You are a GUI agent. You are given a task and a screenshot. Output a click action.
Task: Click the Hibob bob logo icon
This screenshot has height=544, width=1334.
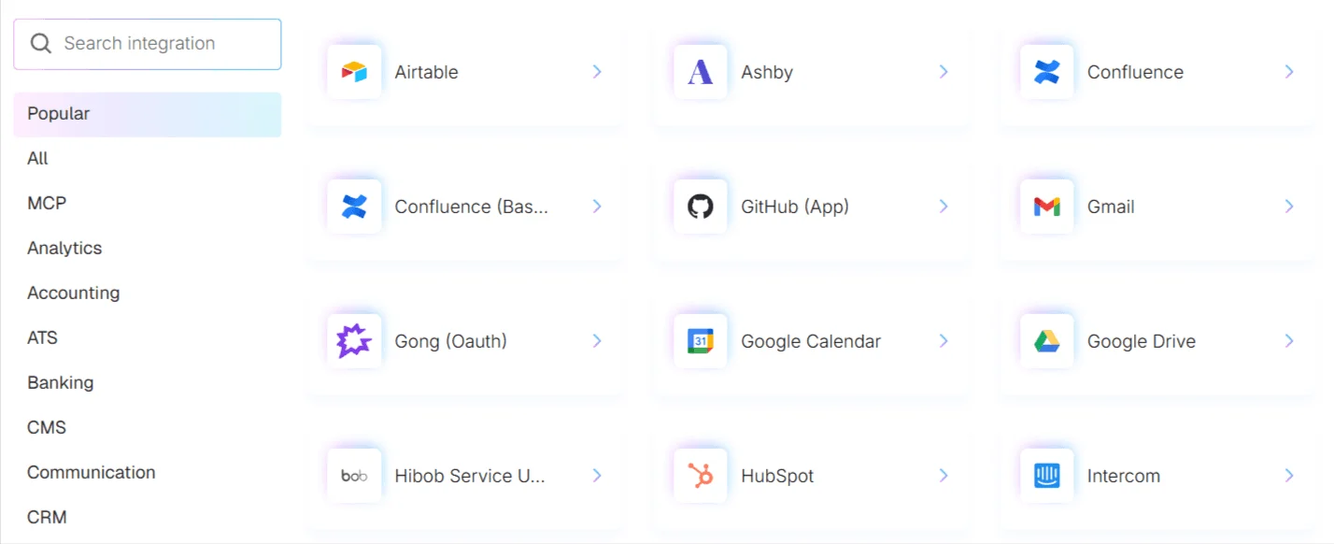coord(354,476)
